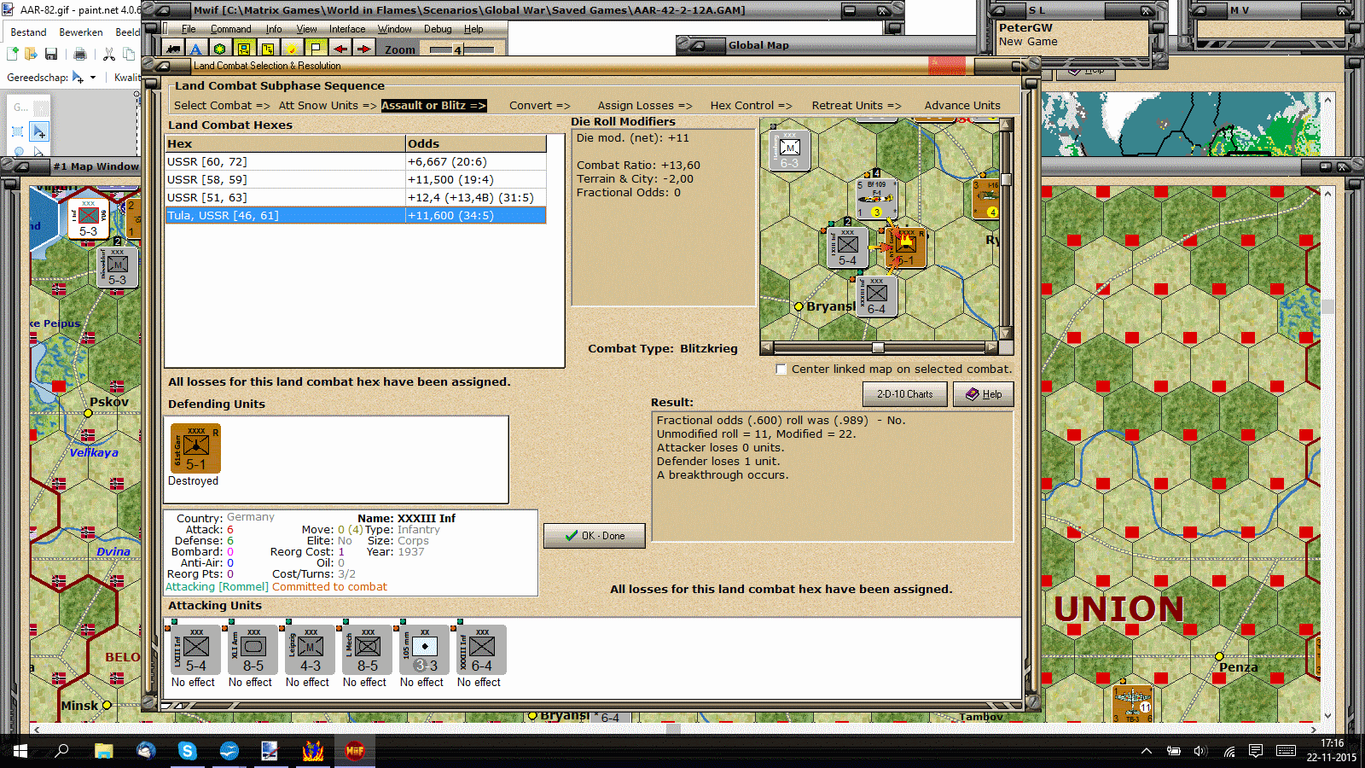Image resolution: width=1365 pixels, height=768 pixels.
Task: Select the destroyed 5-1 defending unit
Action: click(196, 448)
